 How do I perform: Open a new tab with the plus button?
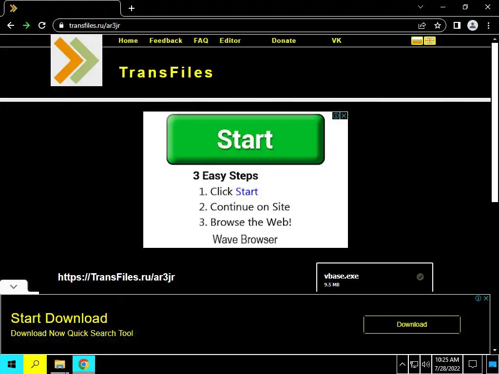(132, 8)
